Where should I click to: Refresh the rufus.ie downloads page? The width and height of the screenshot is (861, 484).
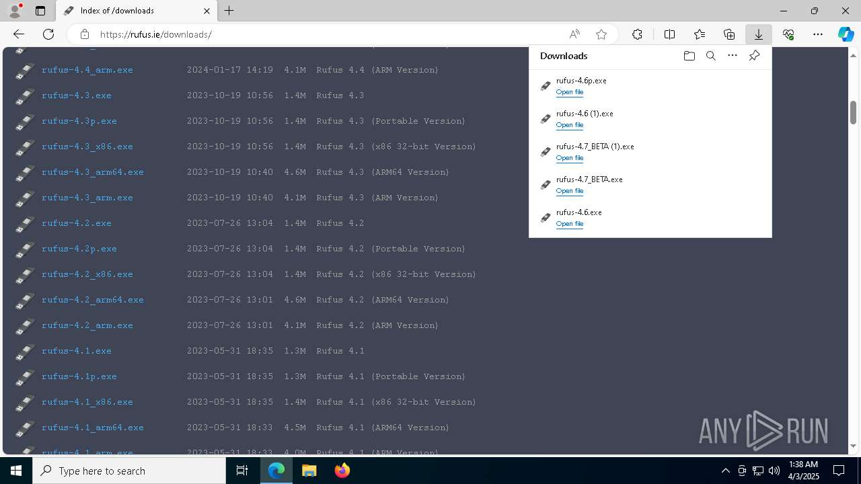pyautogui.click(x=48, y=34)
